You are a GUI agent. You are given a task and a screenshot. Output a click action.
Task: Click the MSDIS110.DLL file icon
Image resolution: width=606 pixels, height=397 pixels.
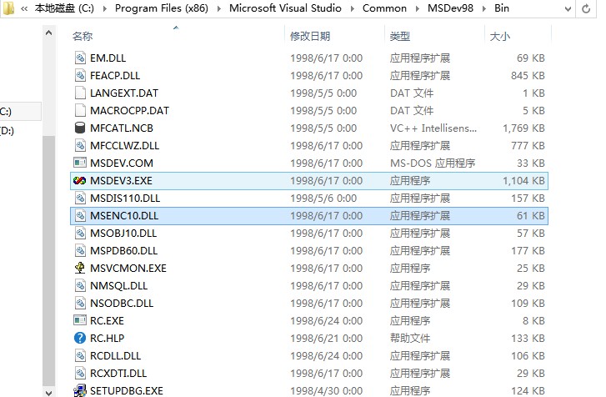coord(80,198)
